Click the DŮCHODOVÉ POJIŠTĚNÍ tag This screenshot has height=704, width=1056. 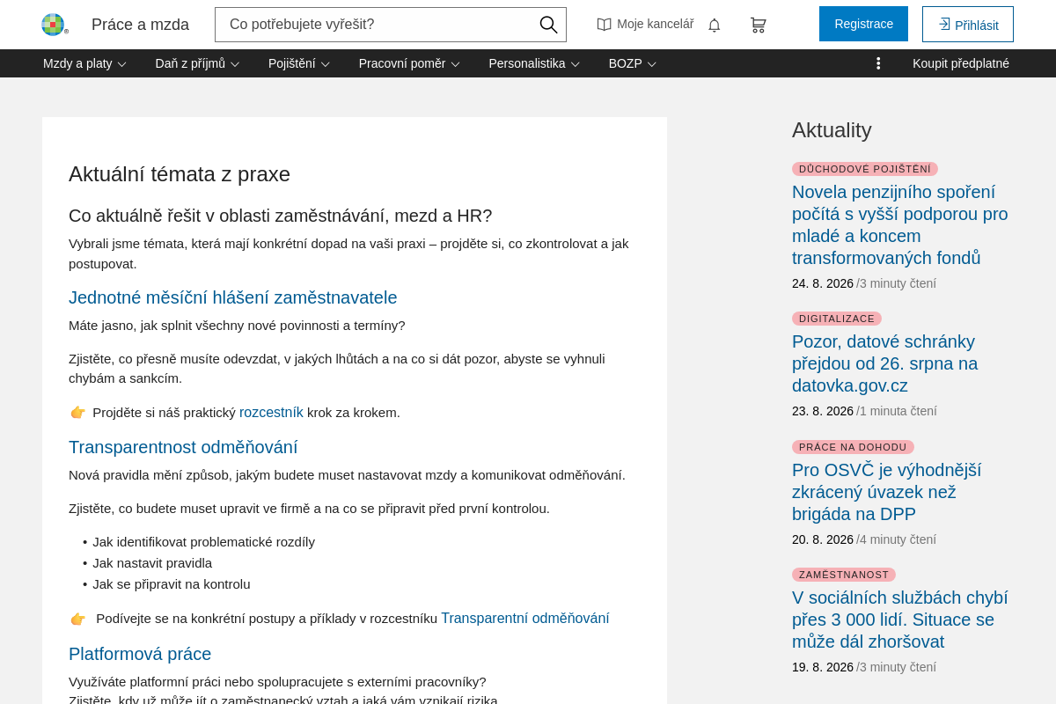pyautogui.click(x=865, y=169)
